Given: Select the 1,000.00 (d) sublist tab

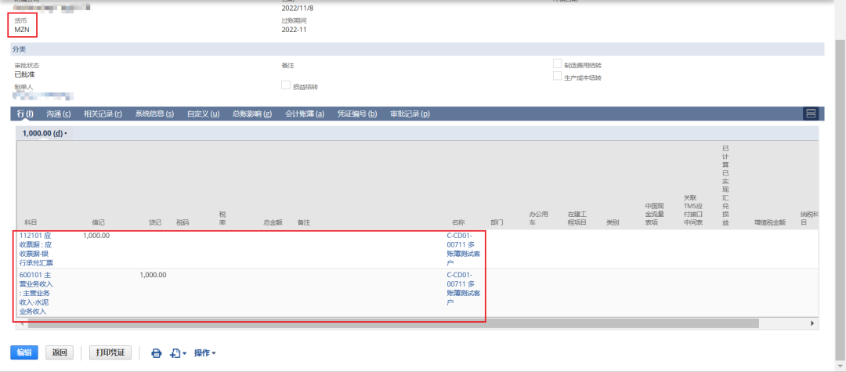Looking at the screenshot, I should (44, 132).
